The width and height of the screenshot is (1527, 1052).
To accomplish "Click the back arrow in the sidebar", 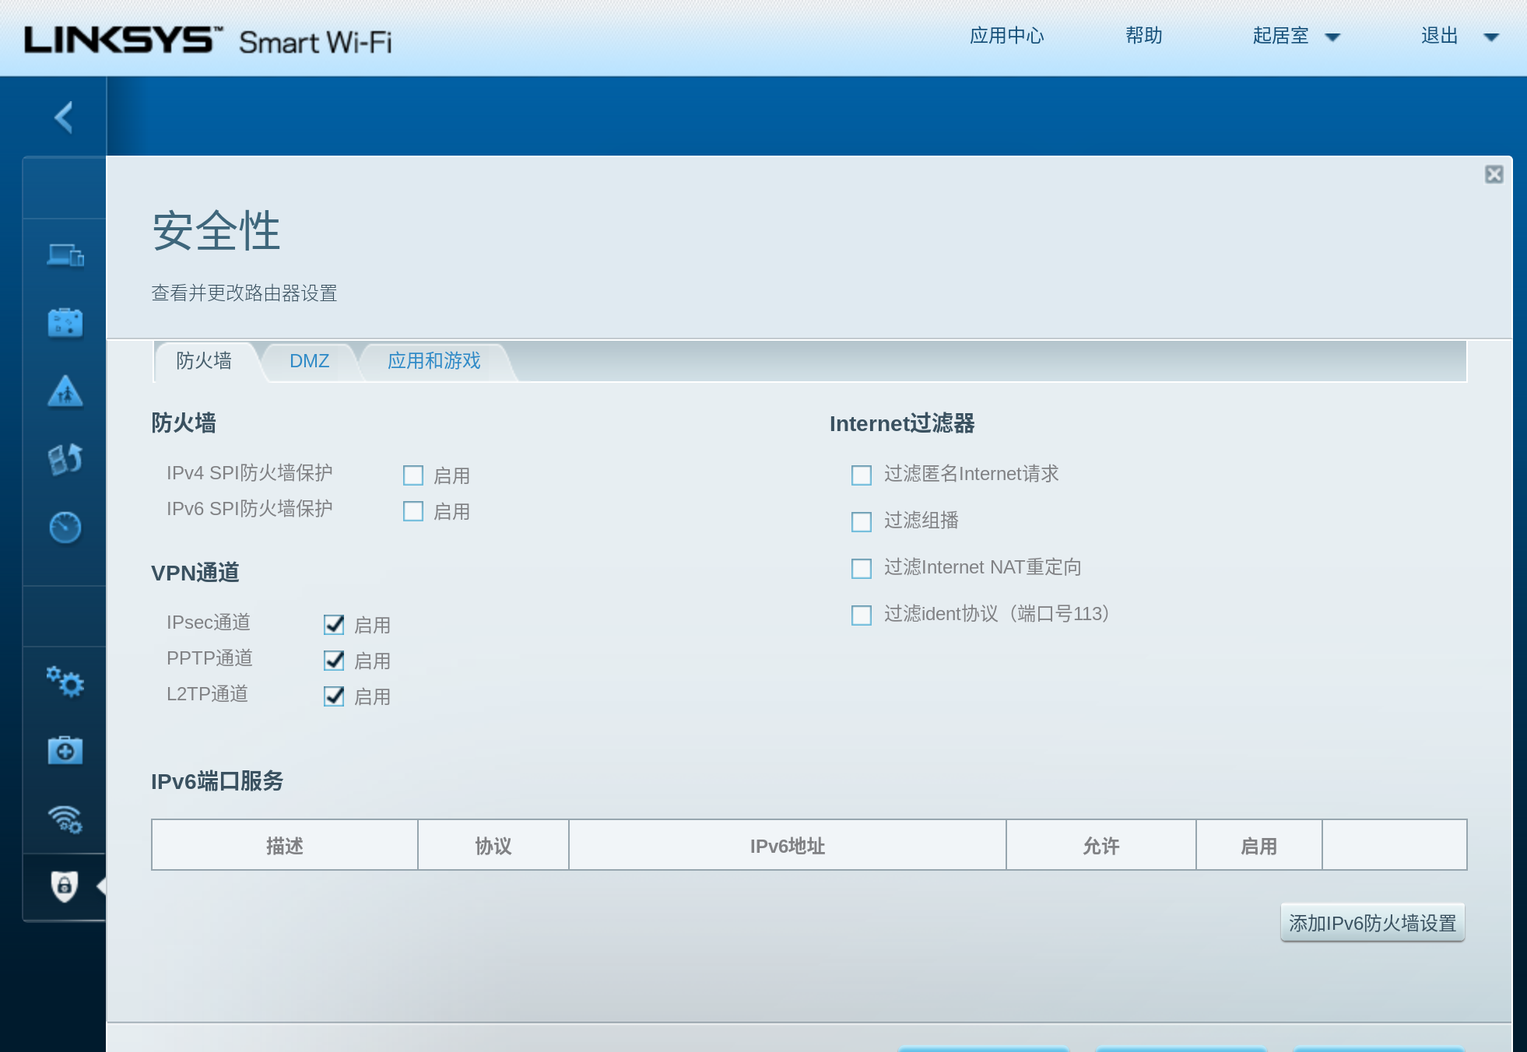I will click(x=64, y=117).
